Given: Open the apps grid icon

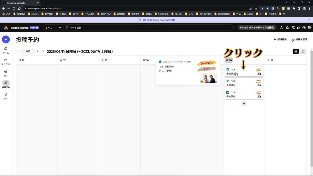Looking at the screenshot, I should point(293,28).
